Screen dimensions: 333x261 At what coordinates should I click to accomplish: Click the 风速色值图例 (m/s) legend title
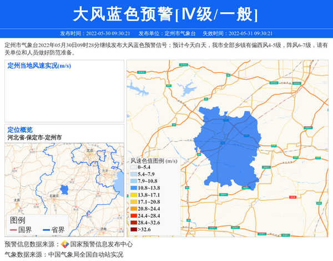point(154,161)
